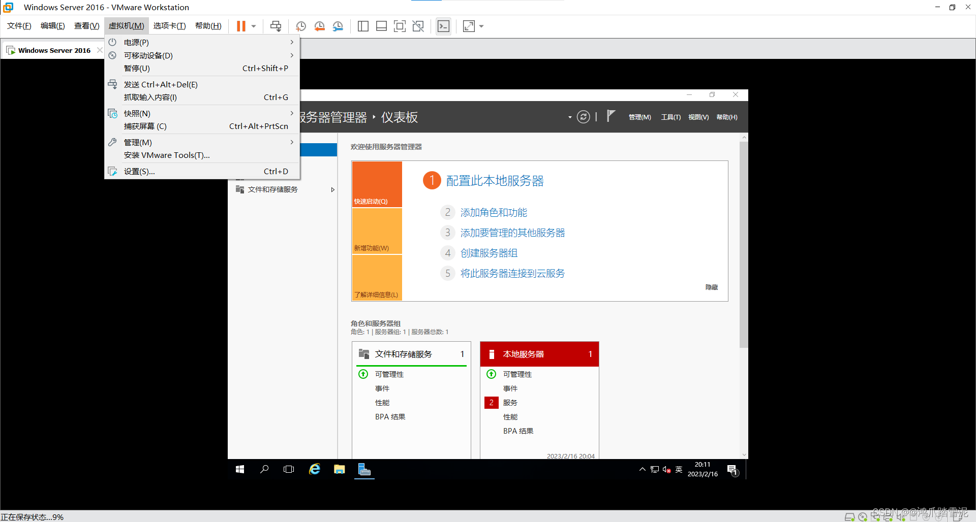Open Server Manager 视图(V) menu
The image size is (976, 522).
[698, 117]
